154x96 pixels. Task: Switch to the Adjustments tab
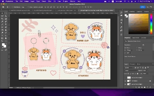(x=136, y=38)
